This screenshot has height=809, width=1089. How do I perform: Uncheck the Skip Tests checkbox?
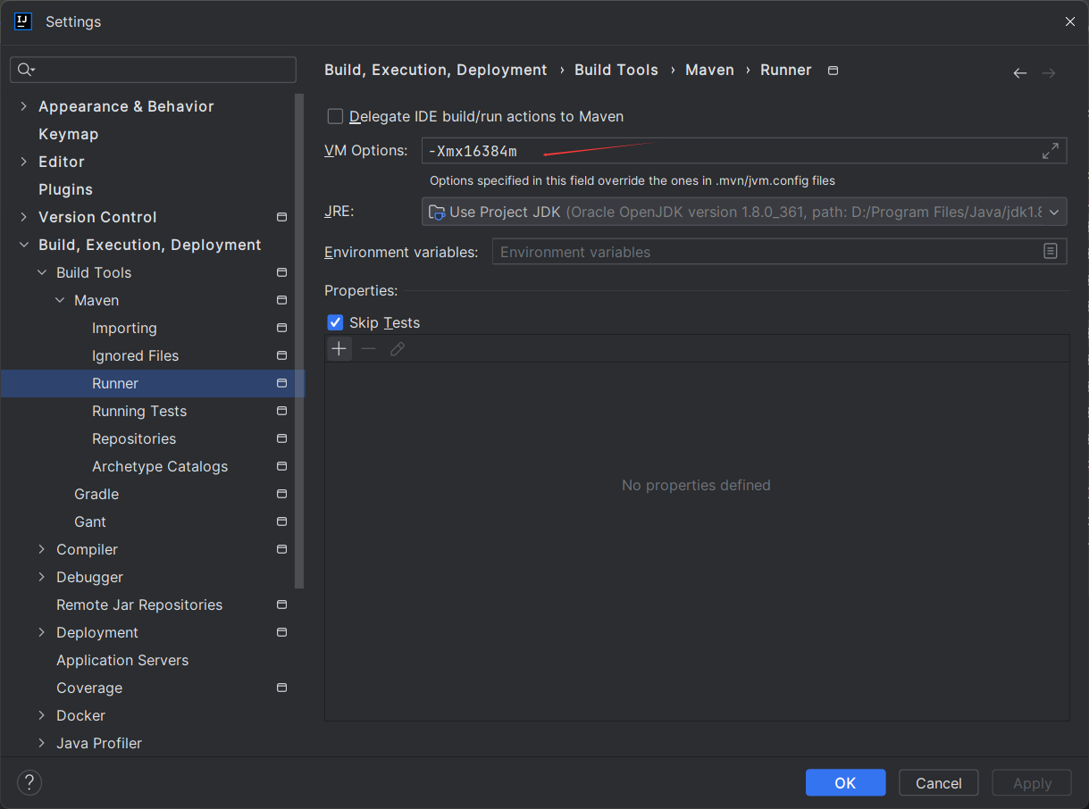[x=335, y=322]
